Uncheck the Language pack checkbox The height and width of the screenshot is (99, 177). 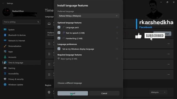(59, 27)
